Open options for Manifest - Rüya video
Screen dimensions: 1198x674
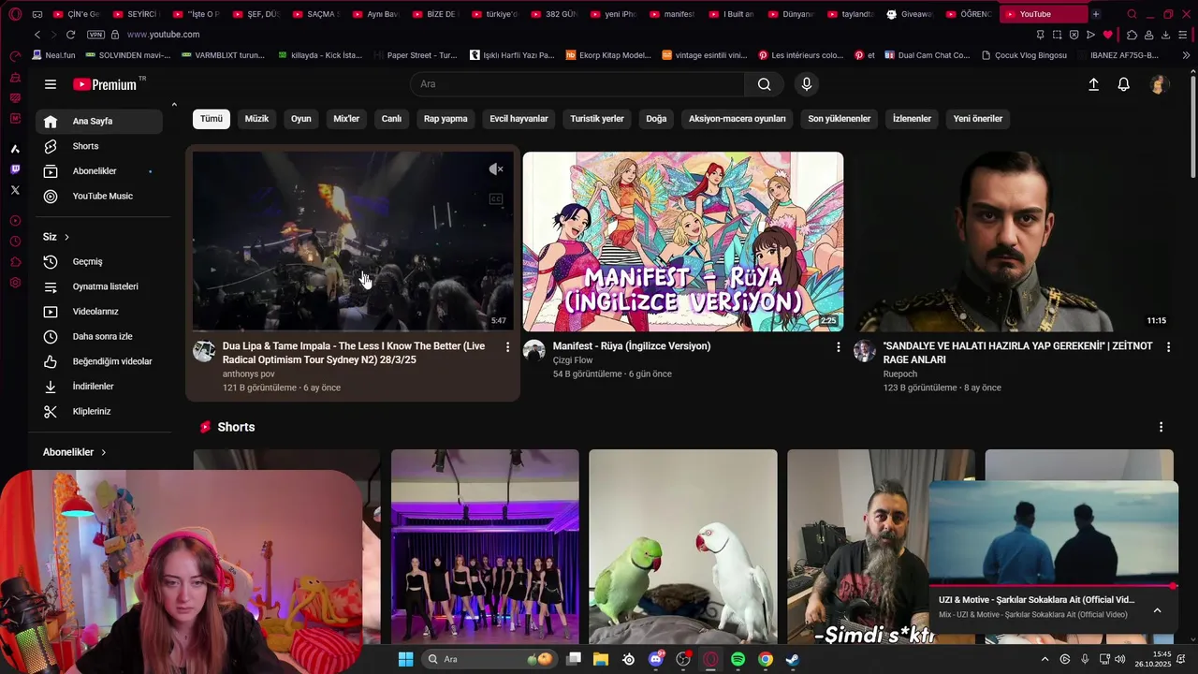[x=838, y=347]
